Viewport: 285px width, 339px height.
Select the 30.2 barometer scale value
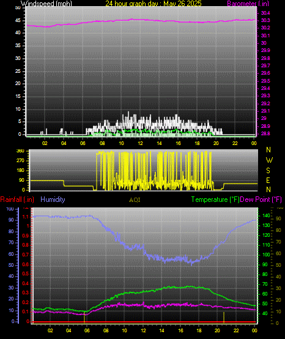265,28
